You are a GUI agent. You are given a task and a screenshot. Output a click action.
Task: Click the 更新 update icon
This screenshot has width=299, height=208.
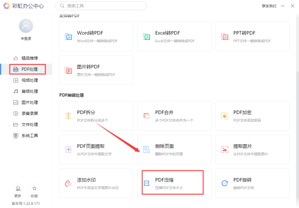tap(18, 188)
